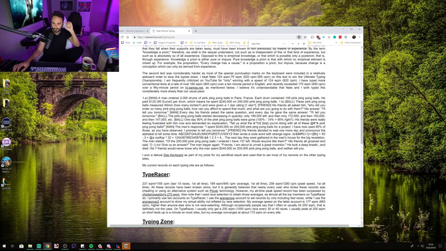Click the Typing Zone heading link
The image size is (446, 251).
click(157, 222)
